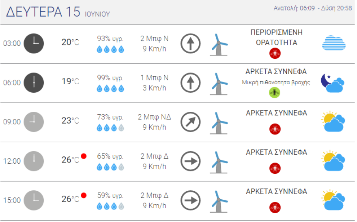Click the moon and cloud icon at 06:00
This screenshot has height=222, width=357.
click(333, 83)
